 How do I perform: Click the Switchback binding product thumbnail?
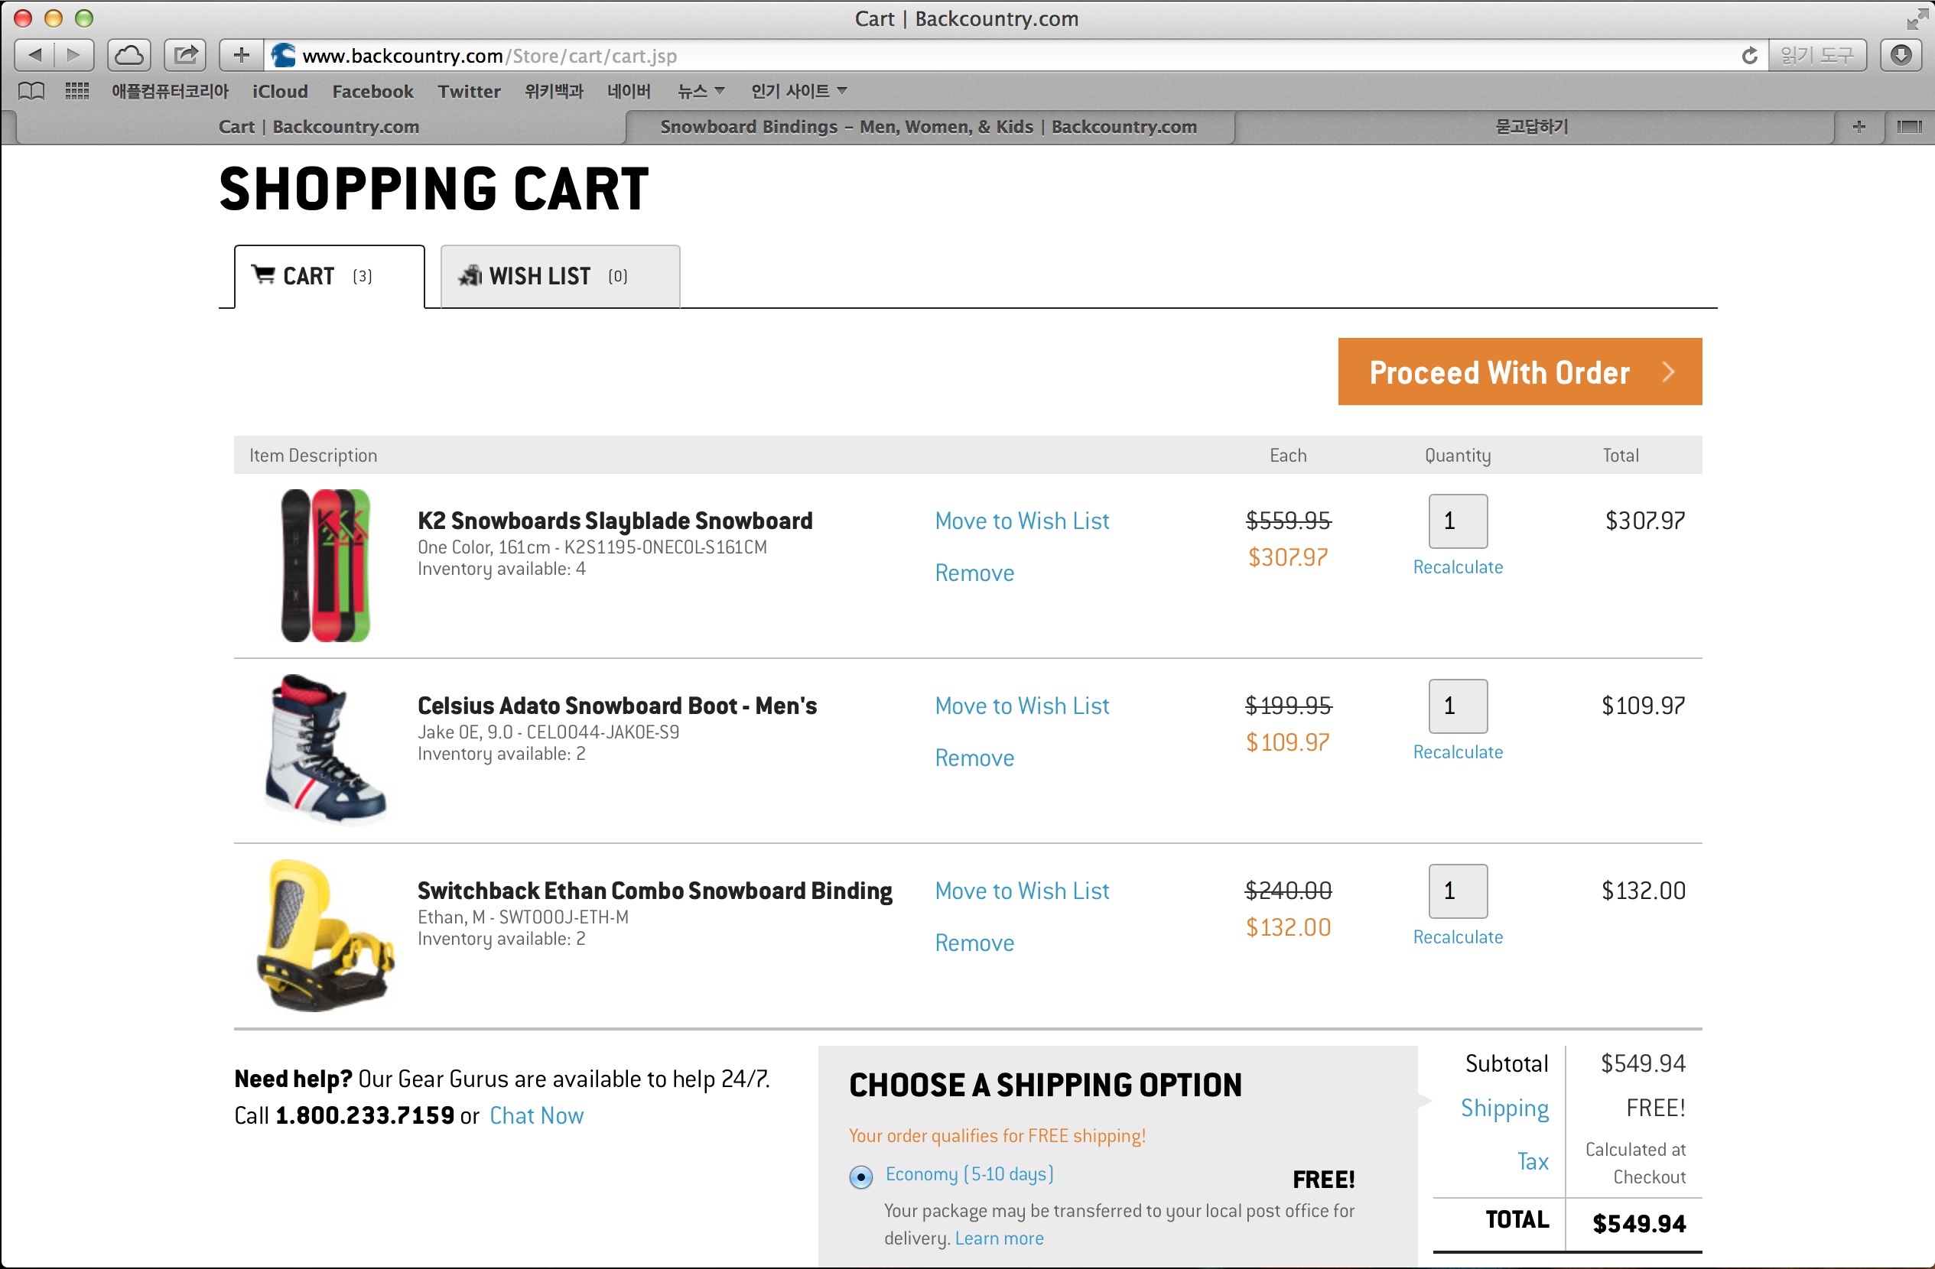tap(327, 934)
